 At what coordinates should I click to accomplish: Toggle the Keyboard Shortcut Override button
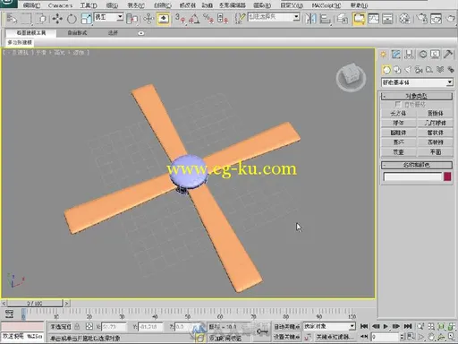pyautogui.click(x=163, y=19)
